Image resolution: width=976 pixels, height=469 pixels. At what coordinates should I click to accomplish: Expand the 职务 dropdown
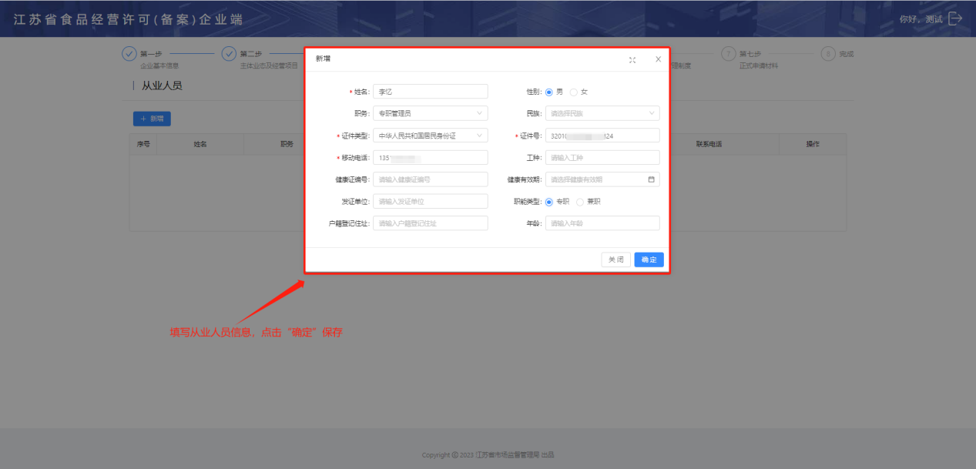(430, 113)
